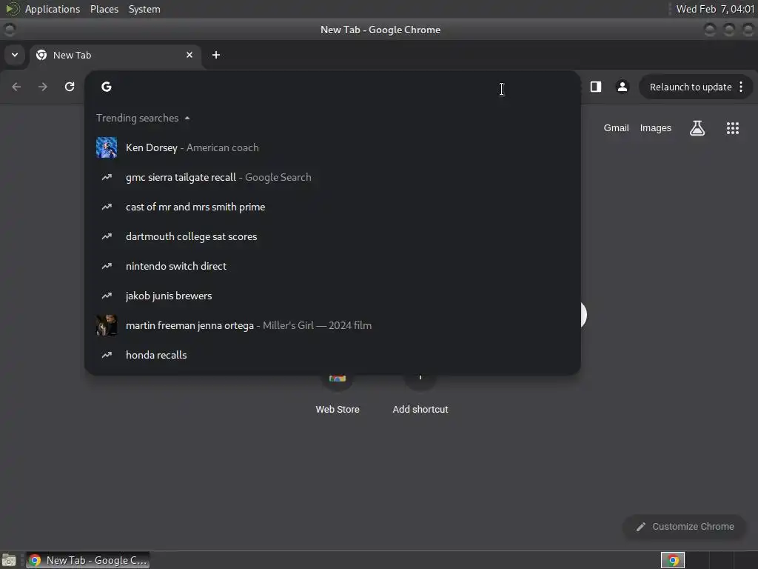This screenshot has width=758, height=569.
Task: Select martin freeman jenna ortega suggestion
Action: (x=332, y=325)
